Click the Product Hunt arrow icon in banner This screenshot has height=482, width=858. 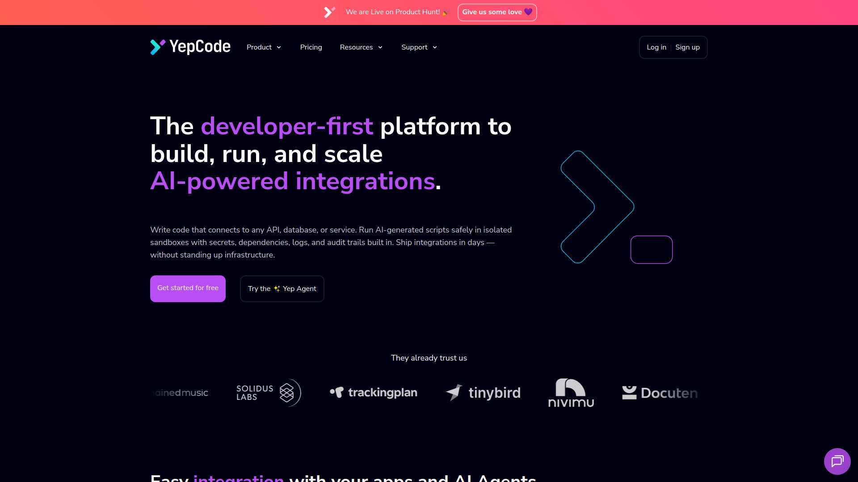pyautogui.click(x=329, y=12)
